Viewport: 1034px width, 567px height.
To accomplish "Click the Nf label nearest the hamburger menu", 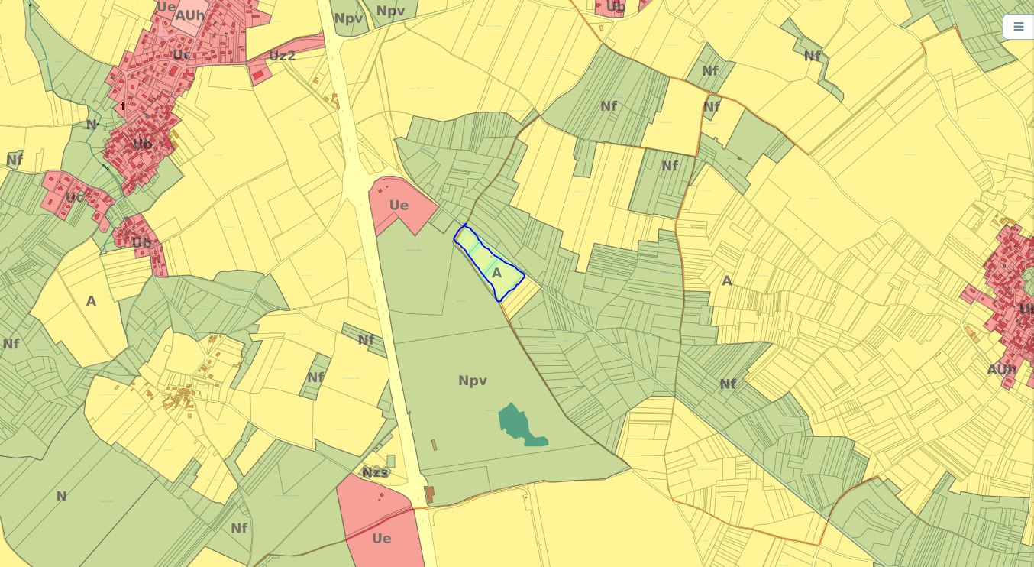I will (812, 56).
